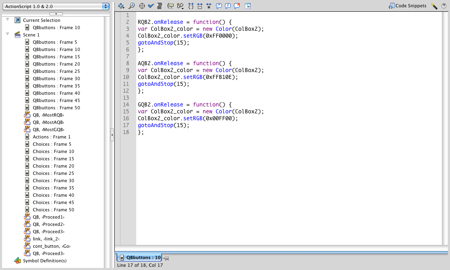
Task: Check syntax with the checkmark icon
Action: (x=151, y=6)
